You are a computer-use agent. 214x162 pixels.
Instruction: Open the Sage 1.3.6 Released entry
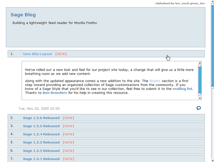point(41,118)
